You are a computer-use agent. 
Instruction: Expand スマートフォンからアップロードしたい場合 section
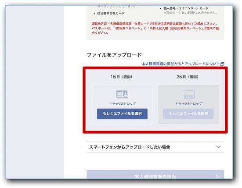pos(155,147)
